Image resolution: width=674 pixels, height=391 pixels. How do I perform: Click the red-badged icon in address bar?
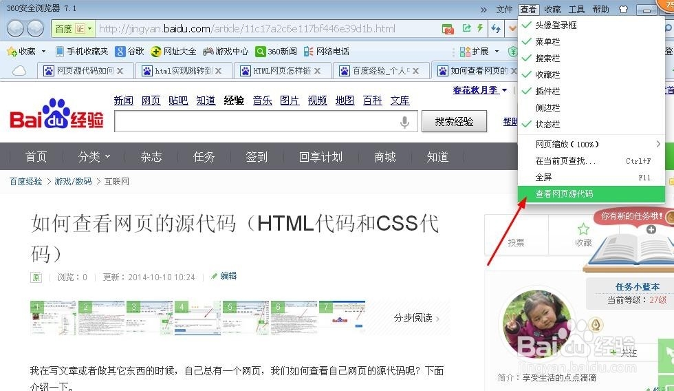(448, 29)
